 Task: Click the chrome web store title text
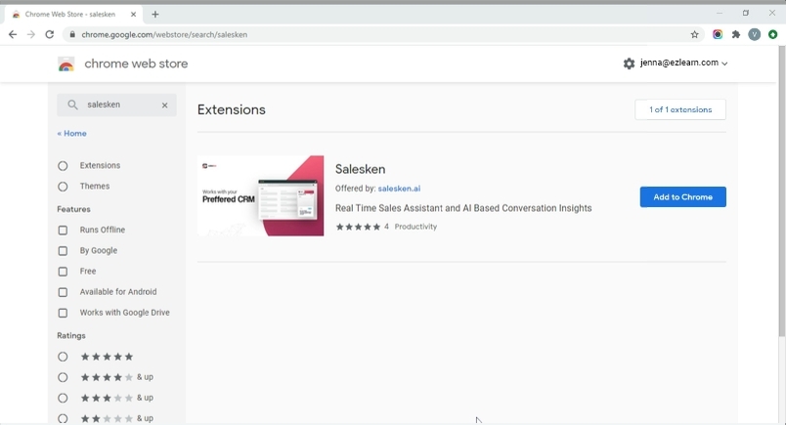point(136,64)
